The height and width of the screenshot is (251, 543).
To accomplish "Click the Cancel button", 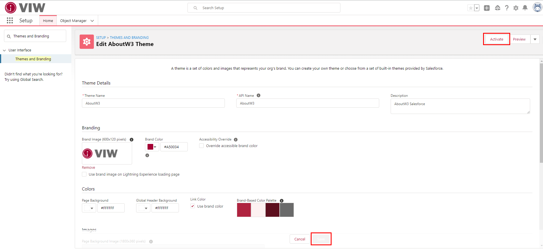I will click(300, 239).
